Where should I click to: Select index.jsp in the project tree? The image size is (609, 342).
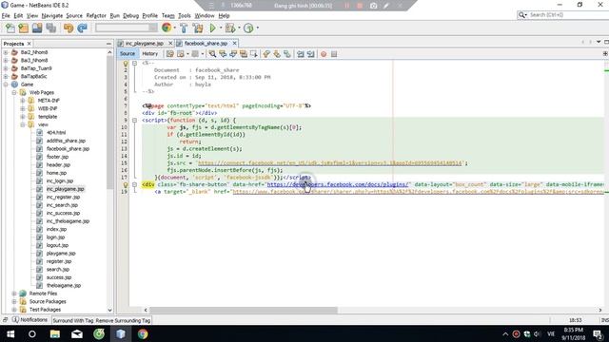tap(56, 229)
